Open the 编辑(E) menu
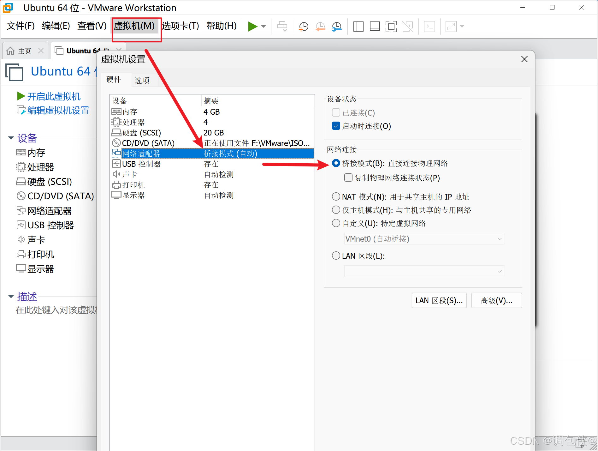The height and width of the screenshot is (451, 598). click(x=56, y=26)
